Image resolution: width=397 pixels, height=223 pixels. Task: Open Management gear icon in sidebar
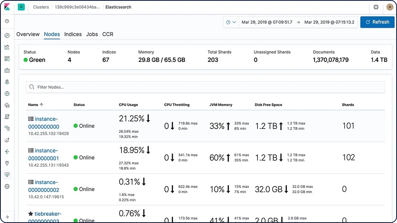(x=7, y=186)
